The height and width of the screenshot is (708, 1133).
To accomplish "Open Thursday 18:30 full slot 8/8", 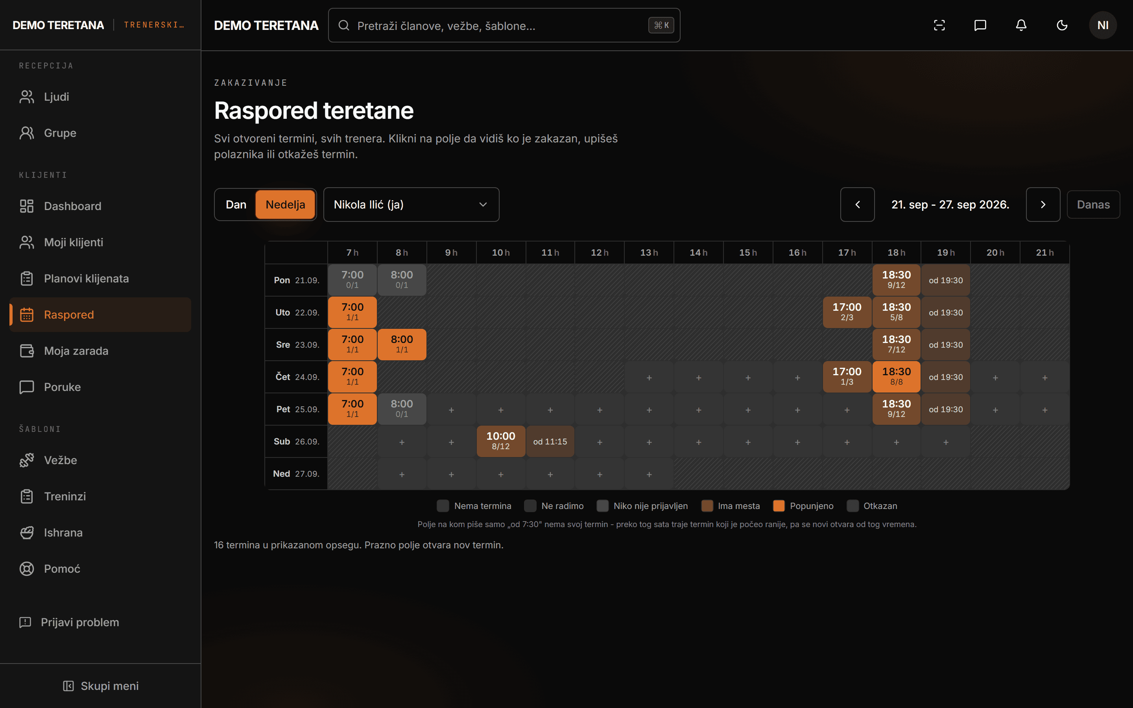I will [x=896, y=376].
